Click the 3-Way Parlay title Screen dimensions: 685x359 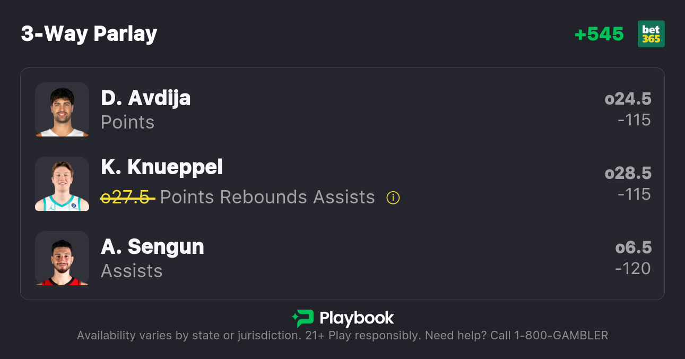click(89, 34)
